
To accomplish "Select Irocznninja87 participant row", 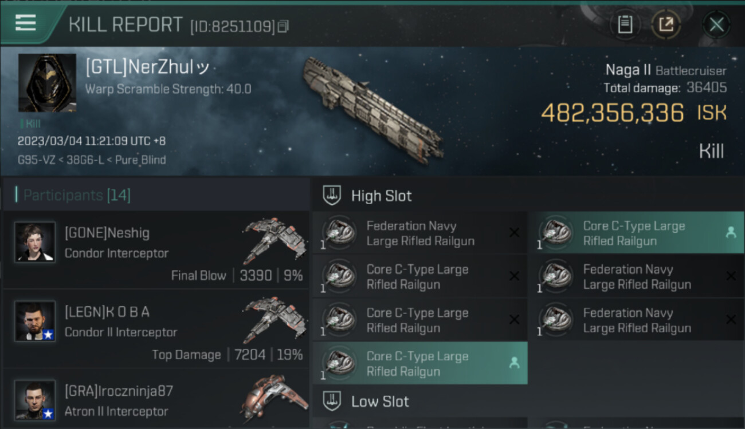I will point(155,400).
